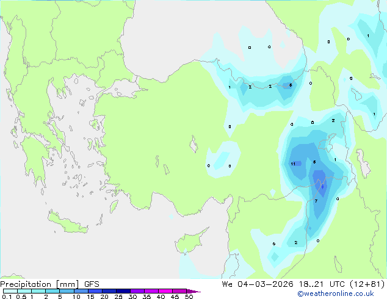The image size is (387, 299).
Task: Click the legend scale label '40'
Action: pyautogui.click(x=161, y=297)
